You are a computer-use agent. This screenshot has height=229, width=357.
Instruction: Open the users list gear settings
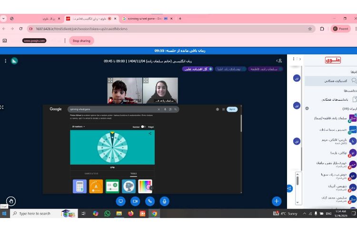tap(307, 108)
